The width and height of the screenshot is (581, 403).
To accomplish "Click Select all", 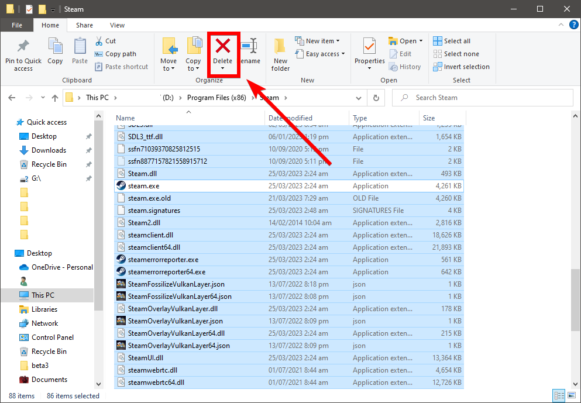I will pyautogui.click(x=452, y=41).
